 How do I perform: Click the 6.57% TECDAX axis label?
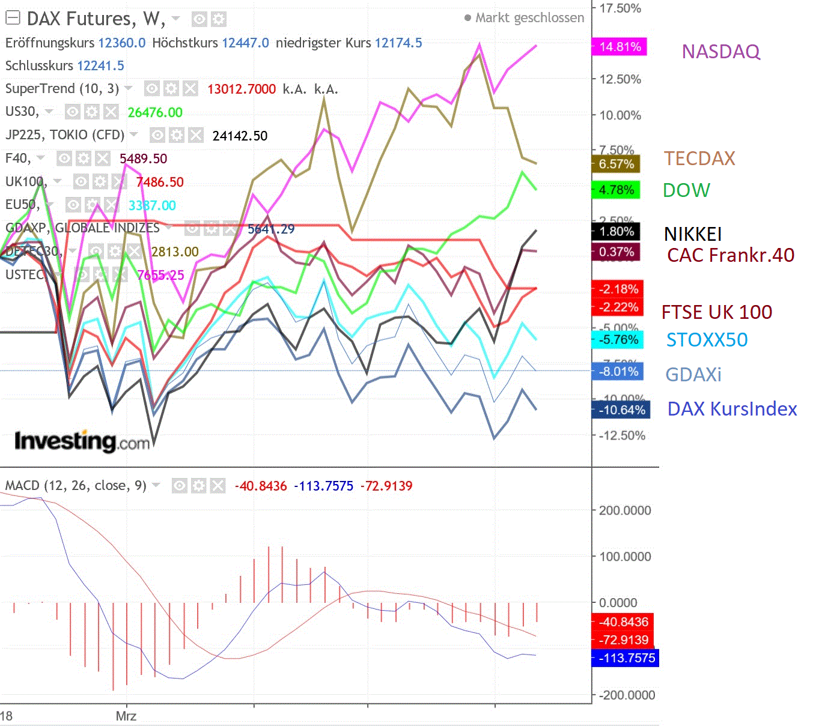point(616,164)
